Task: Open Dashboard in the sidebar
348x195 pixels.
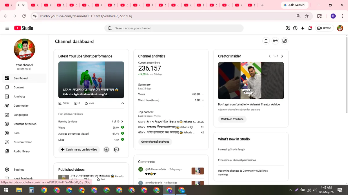Action: [24, 78]
